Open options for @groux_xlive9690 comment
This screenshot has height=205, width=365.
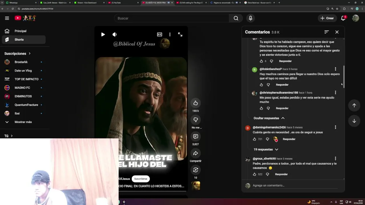tap(335, 159)
